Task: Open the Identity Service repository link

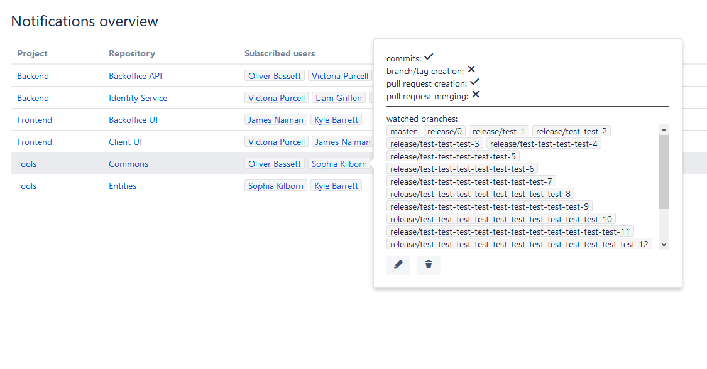Action: [138, 98]
